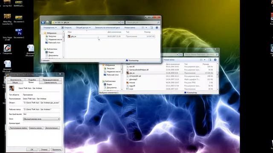
Task: Expand the Общий доступ dropdown in the gta_sa window
Action: pos(83,28)
